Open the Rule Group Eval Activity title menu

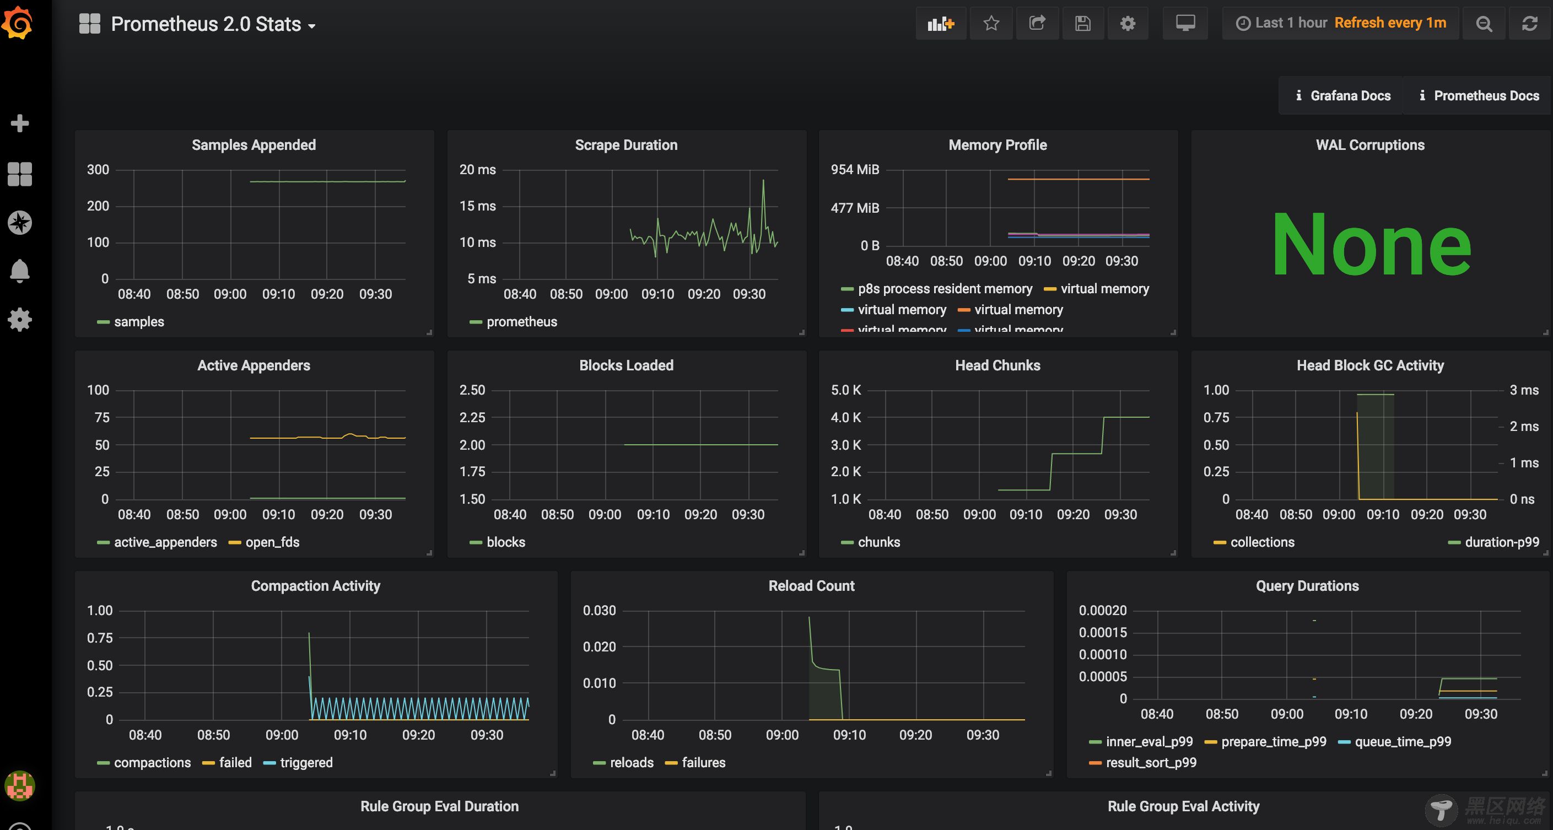[1183, 807]
